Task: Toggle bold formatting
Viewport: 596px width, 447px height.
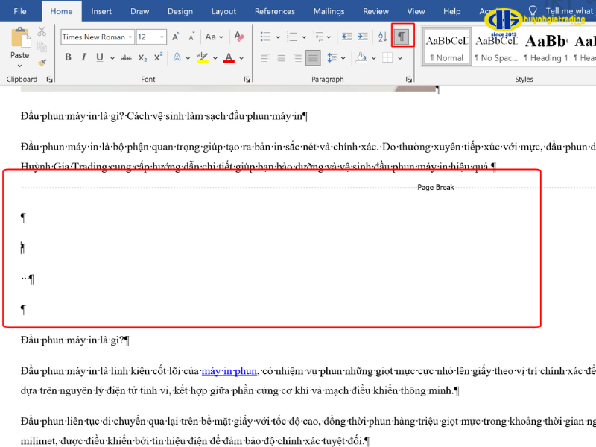Action: (x=67, y=57)
